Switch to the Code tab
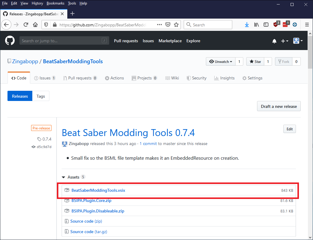Image resolution: width=313 pixels, height=240 pixels. click(x=19, y=78)
